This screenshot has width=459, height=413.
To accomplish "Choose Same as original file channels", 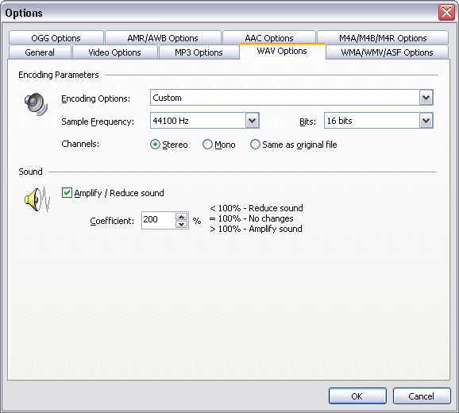I will (255, 145).
